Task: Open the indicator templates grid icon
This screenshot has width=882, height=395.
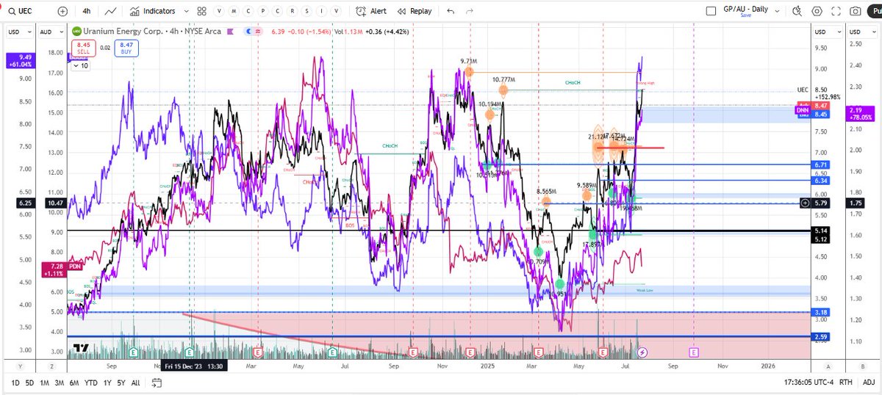Action: click(203, 11)
